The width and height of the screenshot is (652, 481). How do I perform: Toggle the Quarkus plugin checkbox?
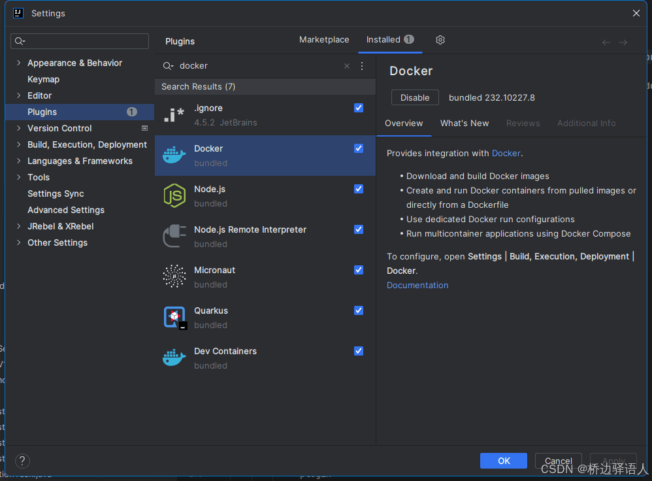tap(359, 310)
